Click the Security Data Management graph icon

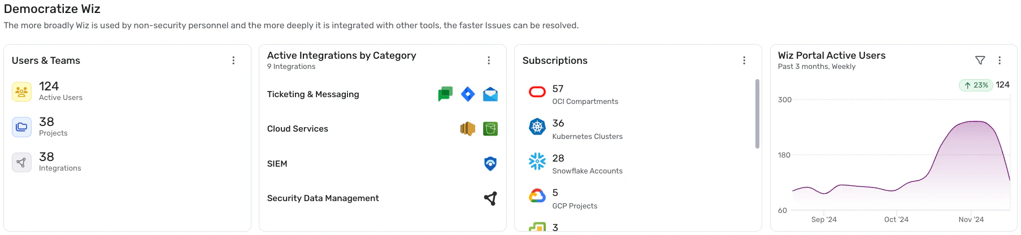490,198
